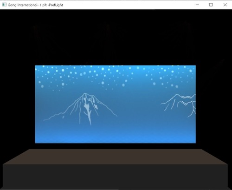Close the Gong International PrefLight window
The height and width of the screenshot is (190, 232).
[x=225, y=5]
